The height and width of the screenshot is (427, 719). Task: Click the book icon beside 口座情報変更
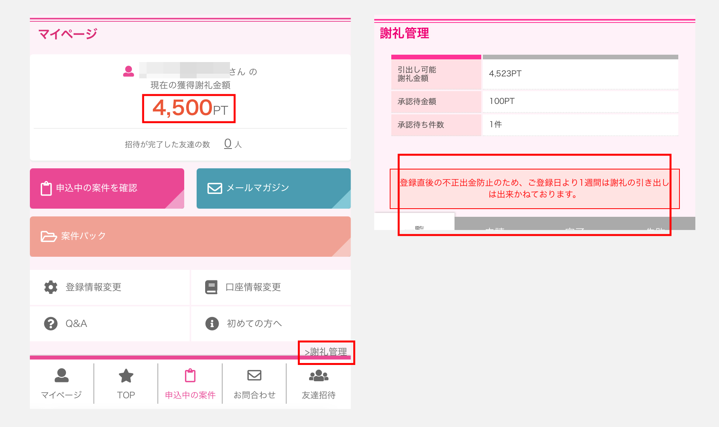(x=211, y=287)
